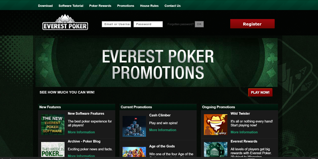Open the Download menu item

[45, 6]
